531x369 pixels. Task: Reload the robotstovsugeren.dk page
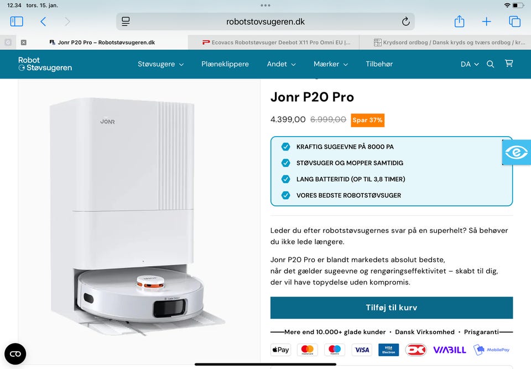pyautogui.click(x=405, y=22)
